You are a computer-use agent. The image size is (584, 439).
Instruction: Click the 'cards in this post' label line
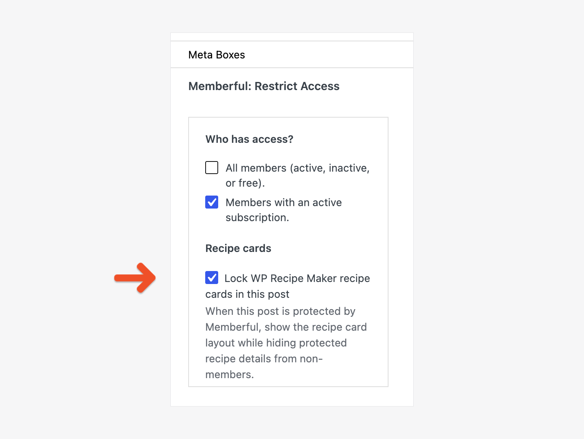247,294
